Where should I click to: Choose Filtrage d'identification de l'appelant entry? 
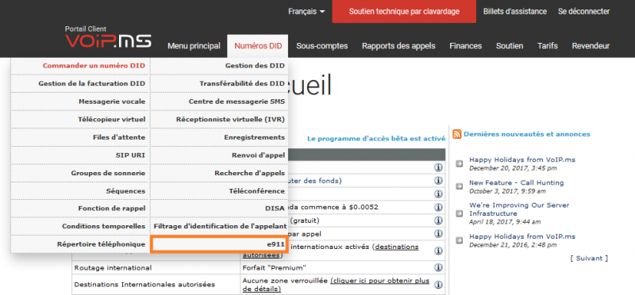(219, 226)
